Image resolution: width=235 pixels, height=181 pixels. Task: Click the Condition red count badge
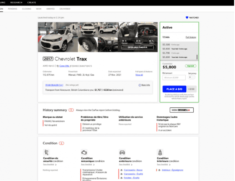(61, 143)
